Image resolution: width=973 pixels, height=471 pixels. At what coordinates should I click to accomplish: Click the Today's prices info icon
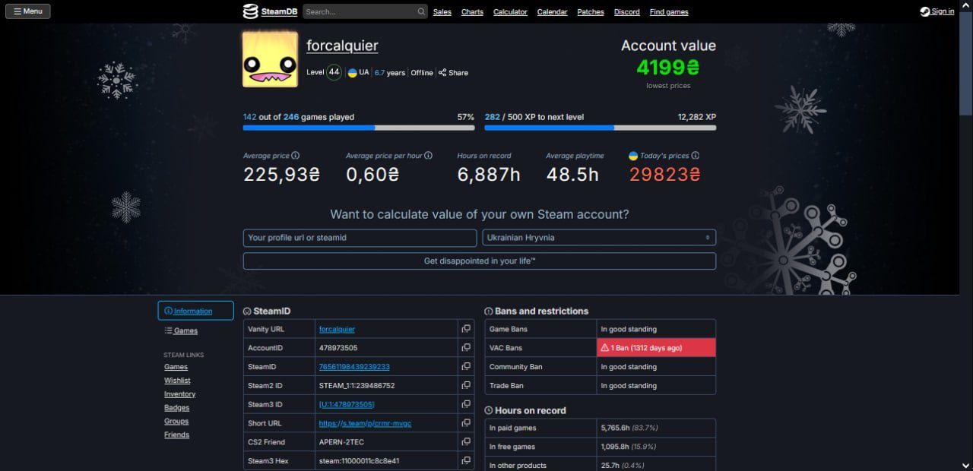coord(696,156)
